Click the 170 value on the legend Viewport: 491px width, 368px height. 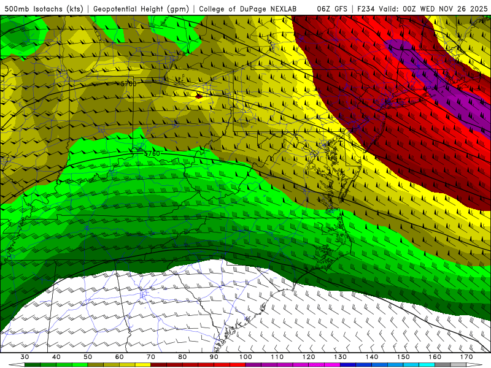[x=466, y=357]
